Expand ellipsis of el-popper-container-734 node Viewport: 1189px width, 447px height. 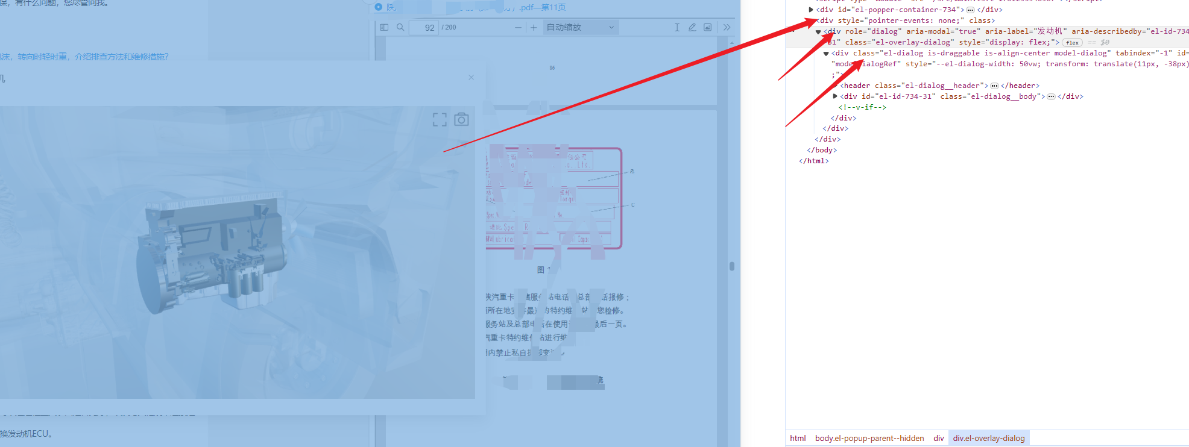(x=970, y=10)
